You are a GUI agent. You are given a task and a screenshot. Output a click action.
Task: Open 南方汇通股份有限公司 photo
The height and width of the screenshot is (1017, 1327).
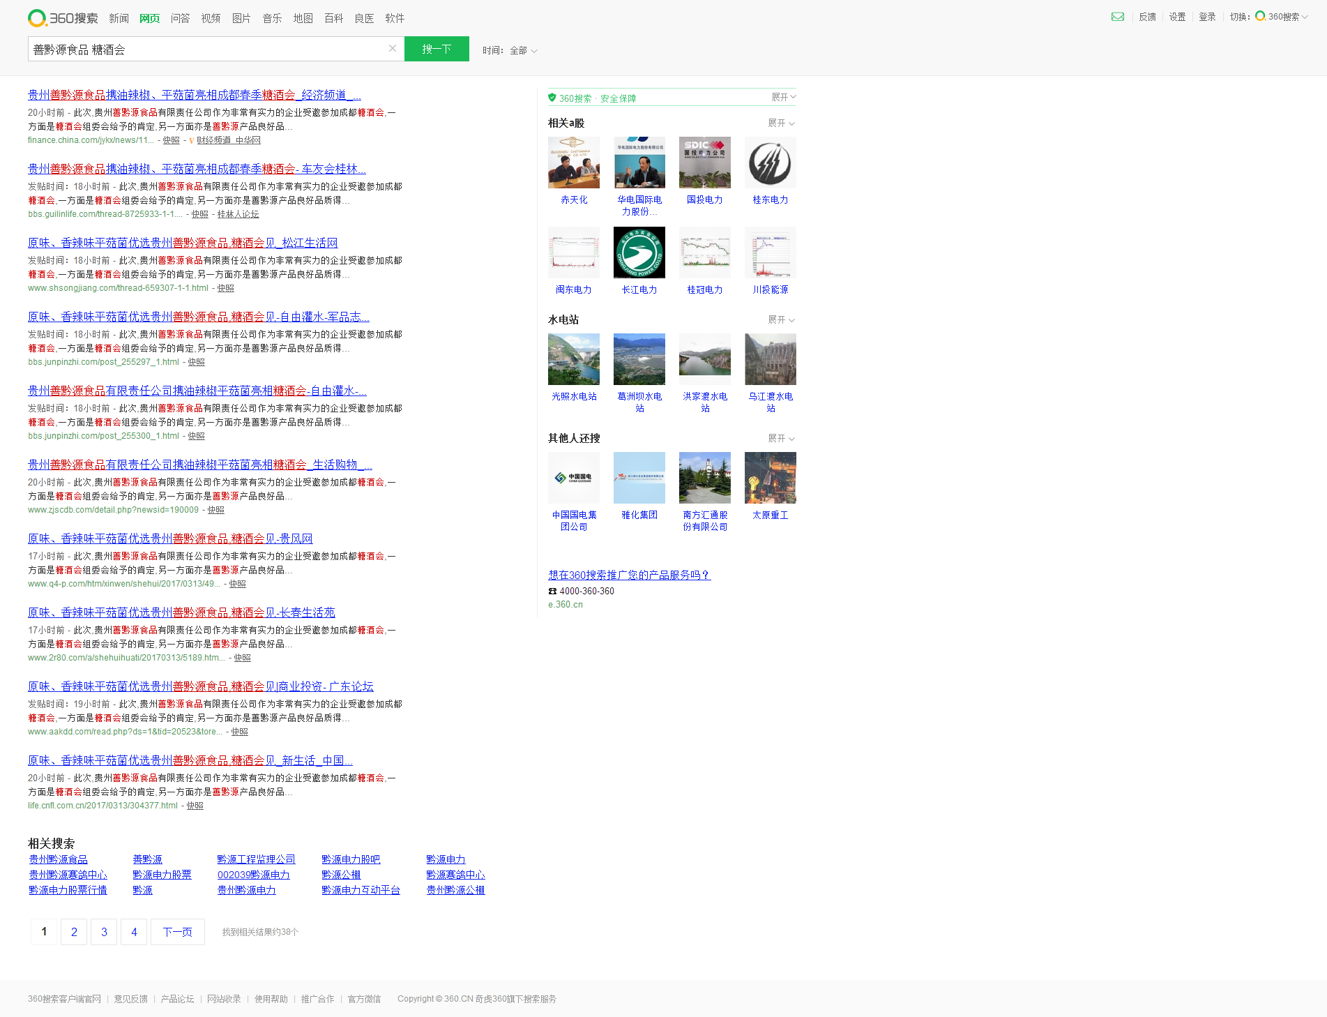705,478
